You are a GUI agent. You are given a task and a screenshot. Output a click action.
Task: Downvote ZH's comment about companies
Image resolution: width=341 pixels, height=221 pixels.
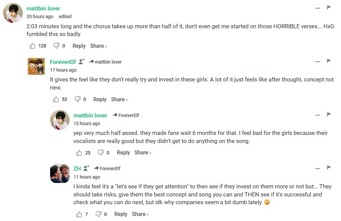pos(99,214)
